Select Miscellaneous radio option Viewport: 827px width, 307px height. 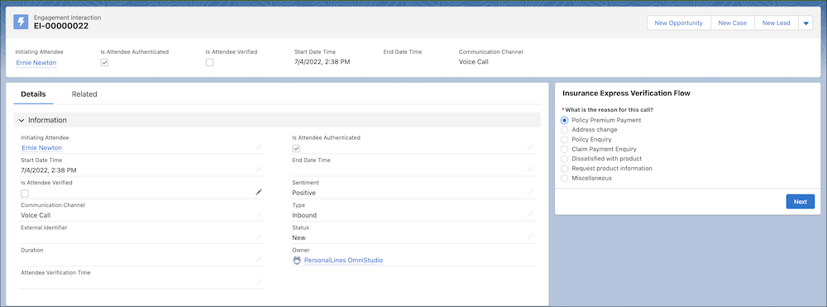click(565, 178)
